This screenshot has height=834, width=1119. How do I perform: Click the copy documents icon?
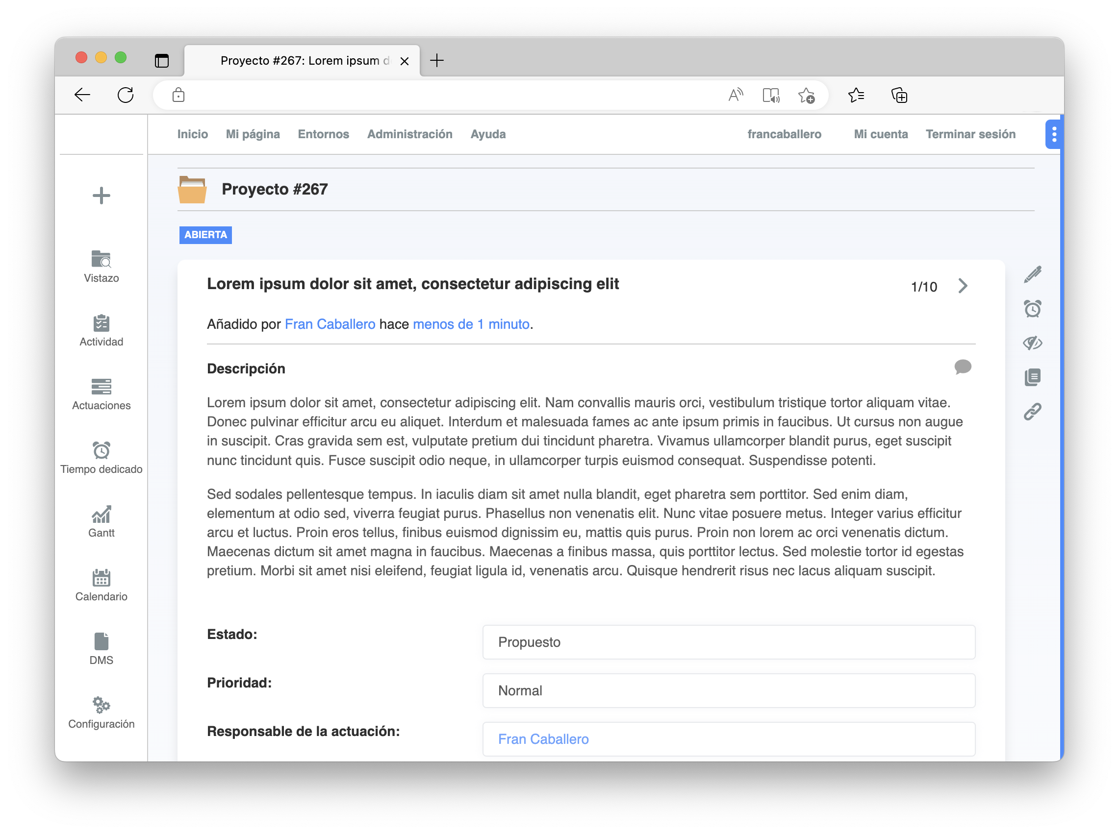(1033, 377)
